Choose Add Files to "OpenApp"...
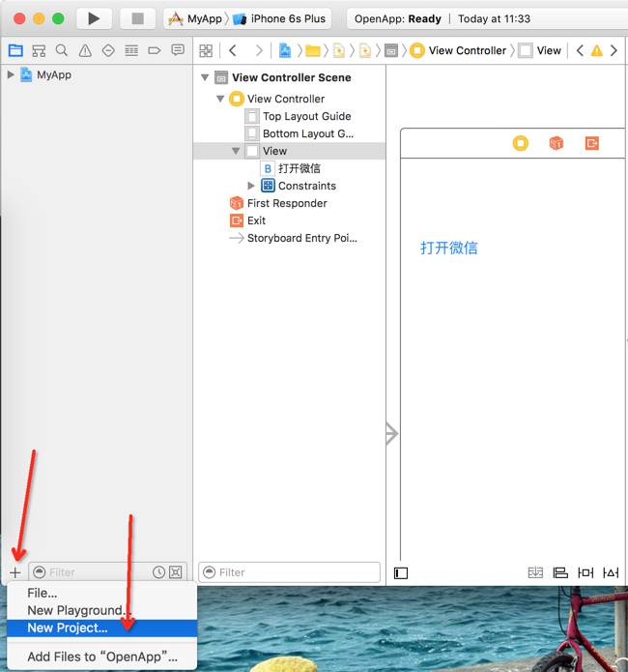This screenshot has height=672, width=628. (102, 657)
